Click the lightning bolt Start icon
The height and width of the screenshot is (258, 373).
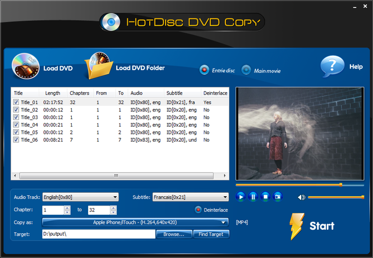(297, 226)
